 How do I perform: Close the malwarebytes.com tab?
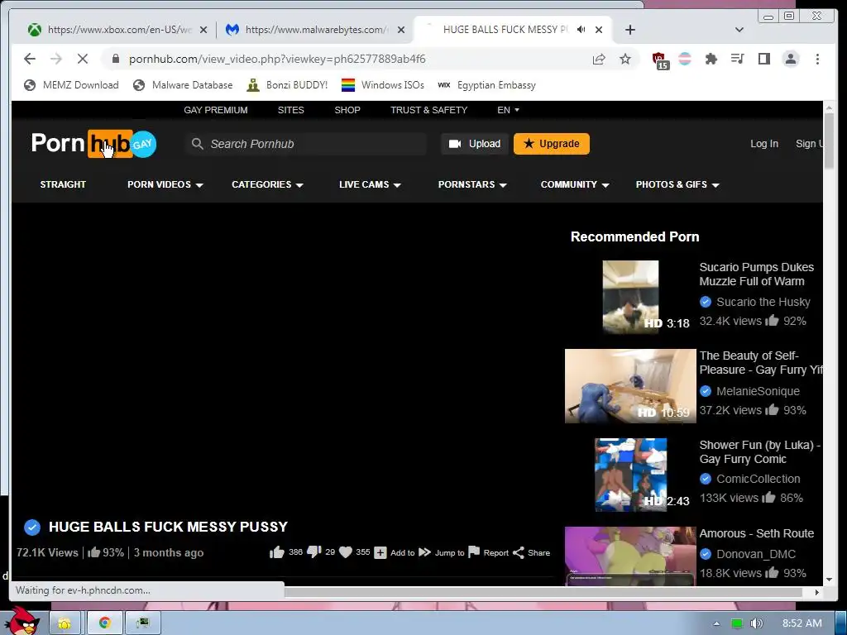(401, 30)
